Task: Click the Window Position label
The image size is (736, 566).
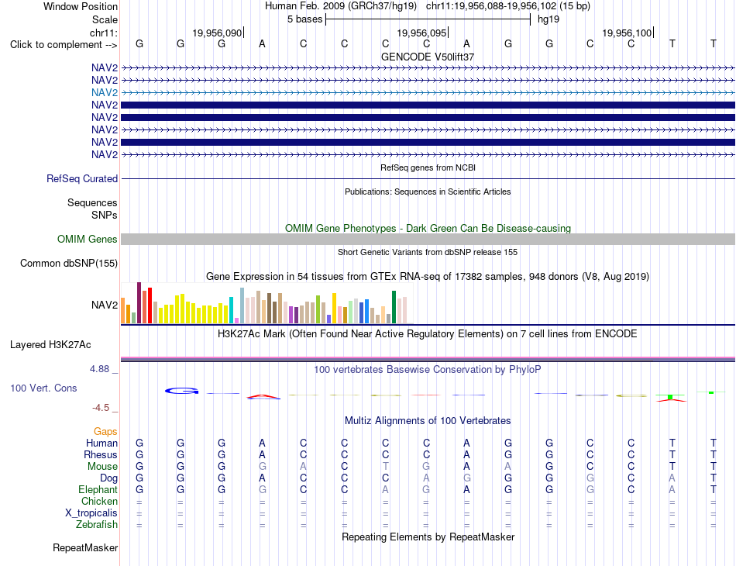Action: tap(81, 6)
